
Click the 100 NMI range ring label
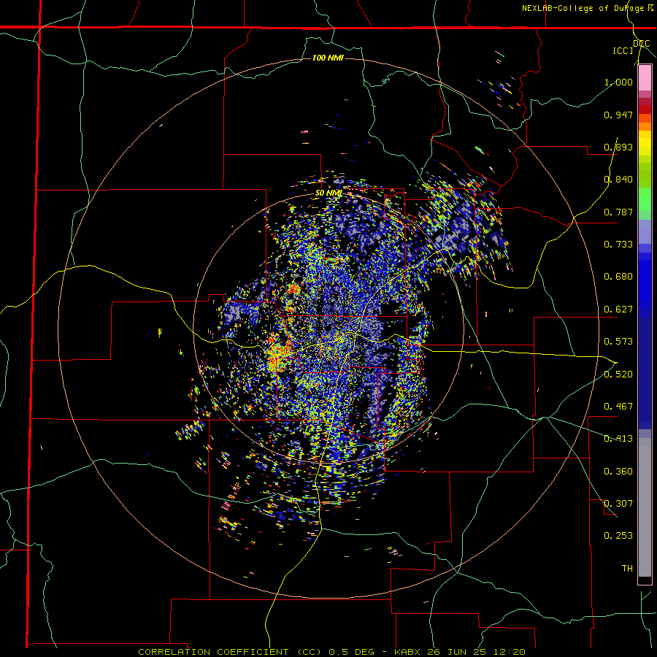pos(328,58)
